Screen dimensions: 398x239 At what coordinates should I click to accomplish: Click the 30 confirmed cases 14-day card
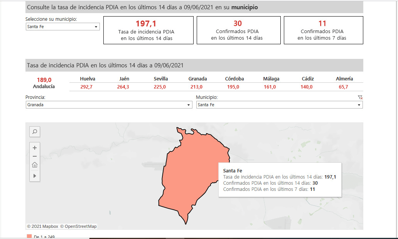coord(237,30)
